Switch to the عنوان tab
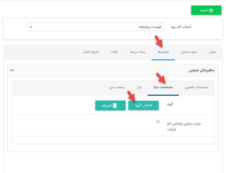Screen dimensions: 226x173 coord(213,52)
